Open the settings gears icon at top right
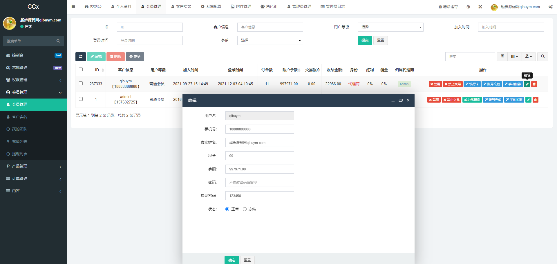The image size is (557, 264). pos(550,7)
